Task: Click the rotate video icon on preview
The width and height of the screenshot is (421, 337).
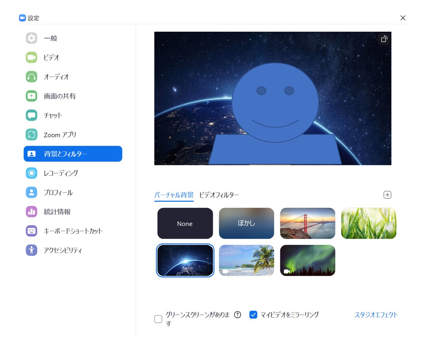Action: (x=384, y=39)
